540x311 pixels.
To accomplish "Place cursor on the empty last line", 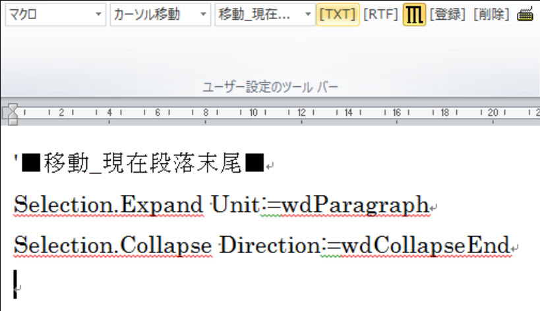I will (x=16, y=285).
